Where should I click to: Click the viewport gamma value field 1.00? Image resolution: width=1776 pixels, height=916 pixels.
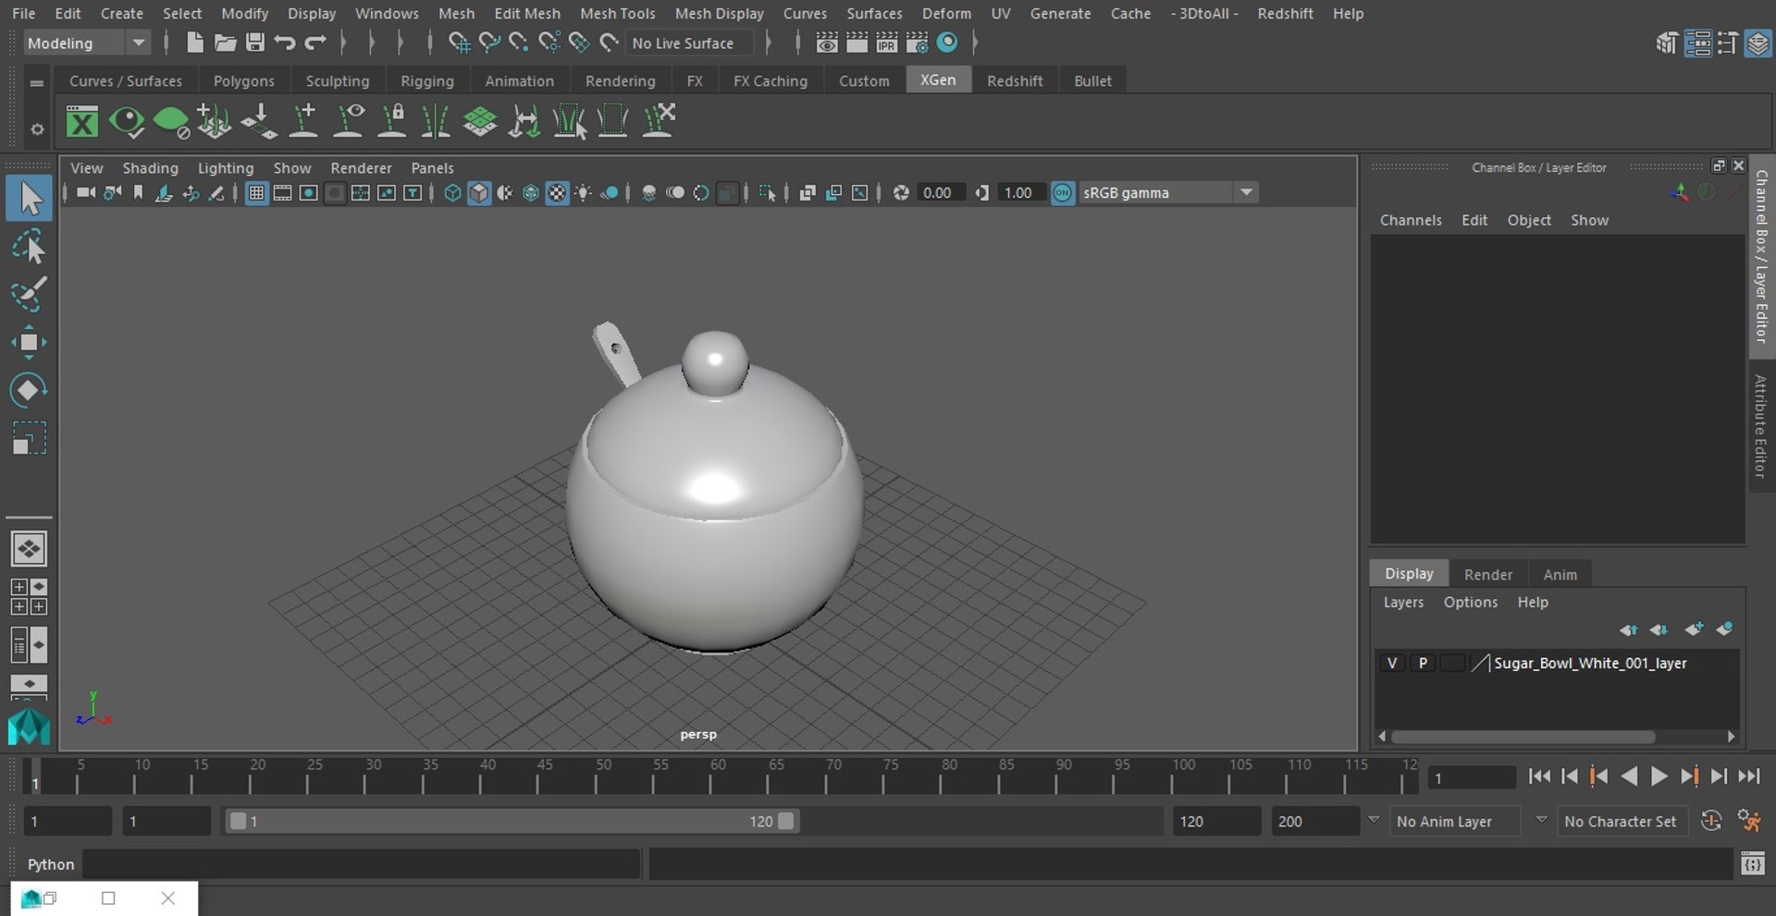[x=1019, y=192]
